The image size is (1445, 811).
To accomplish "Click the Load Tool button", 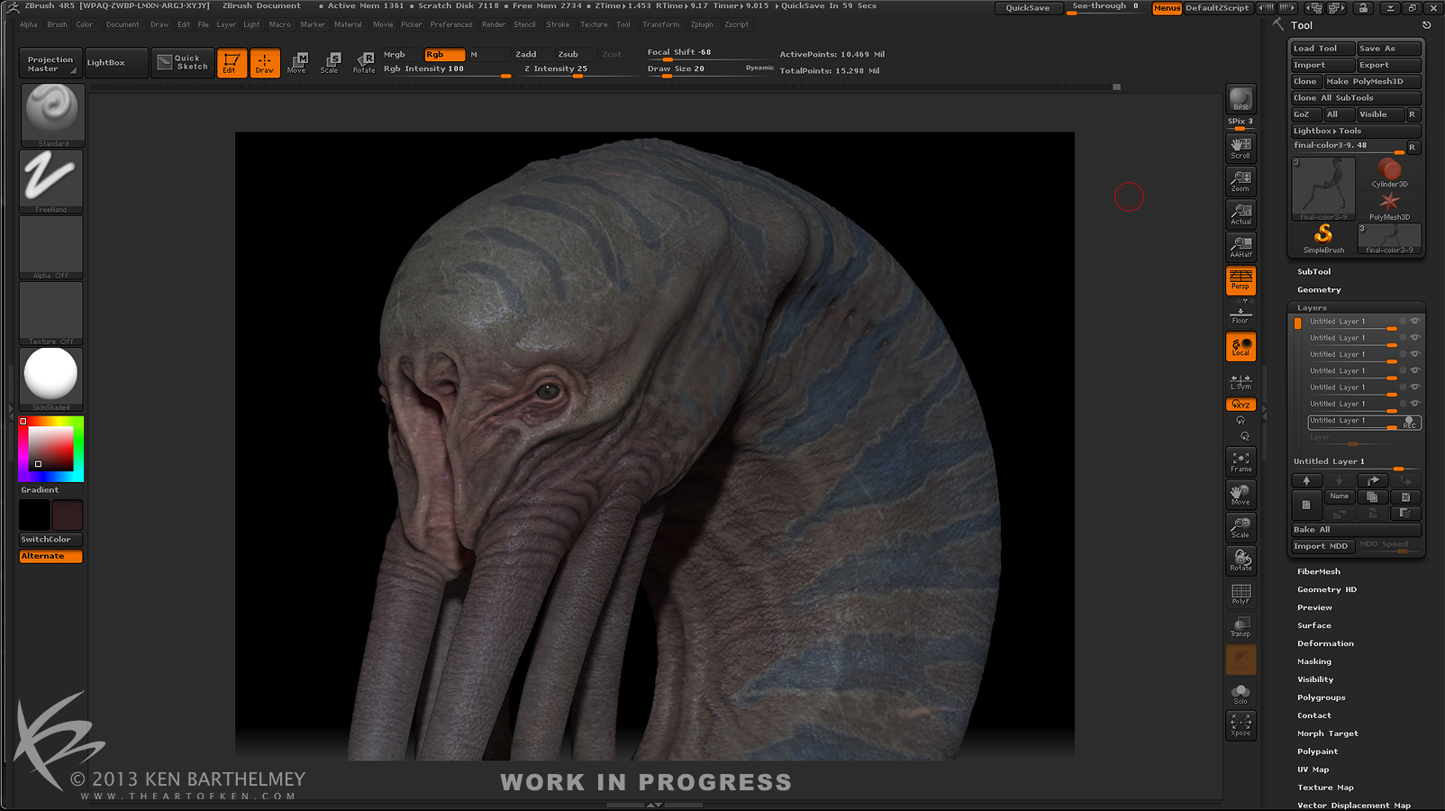I will tap(1322, 49).
